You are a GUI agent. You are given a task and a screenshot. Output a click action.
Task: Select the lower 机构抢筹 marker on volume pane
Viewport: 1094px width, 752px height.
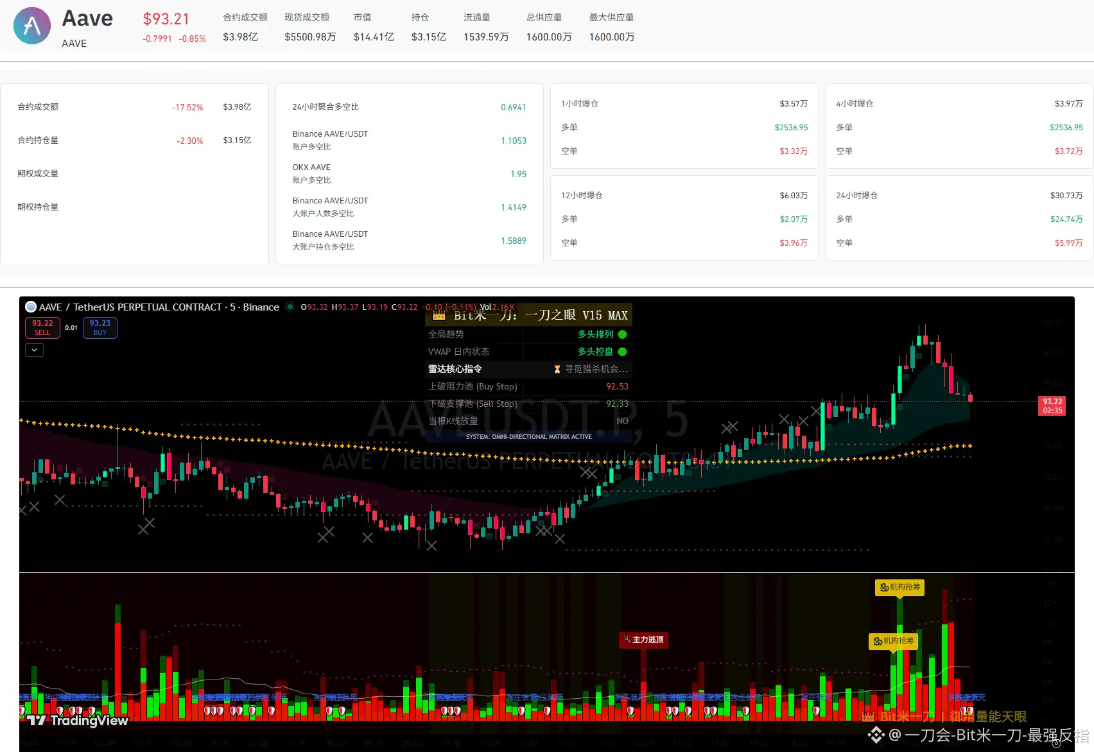894,641
